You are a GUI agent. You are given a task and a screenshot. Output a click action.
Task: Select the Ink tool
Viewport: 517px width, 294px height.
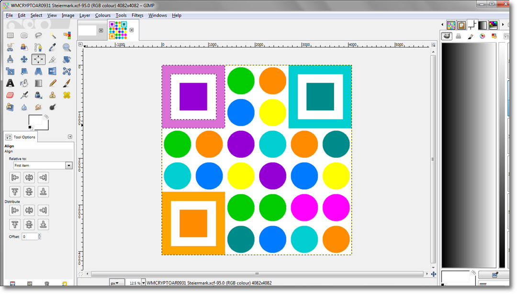point(38,95)
